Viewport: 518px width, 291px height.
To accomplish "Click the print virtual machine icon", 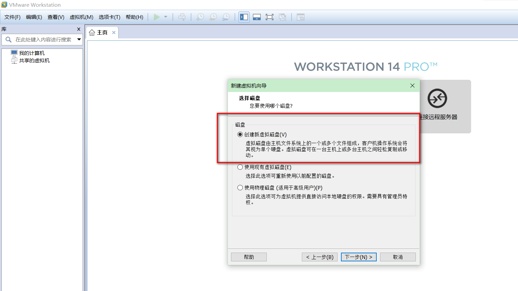I will [x=182, y=17].
